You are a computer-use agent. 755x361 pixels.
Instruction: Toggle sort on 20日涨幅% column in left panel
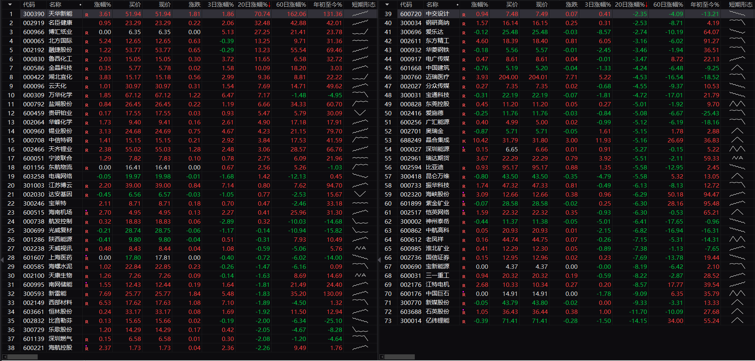[254, 5]
